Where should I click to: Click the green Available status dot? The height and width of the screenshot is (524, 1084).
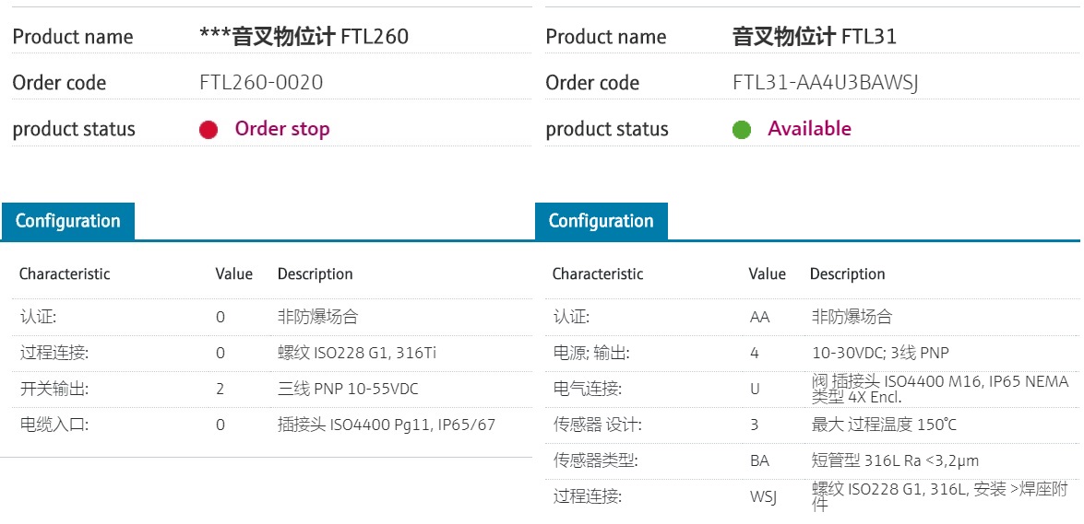[x=742, y=130]
